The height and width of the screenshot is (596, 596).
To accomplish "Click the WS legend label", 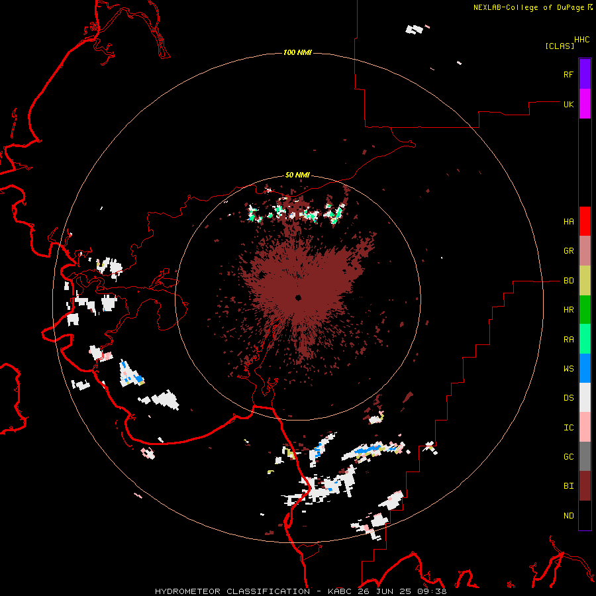I will 568,369.
